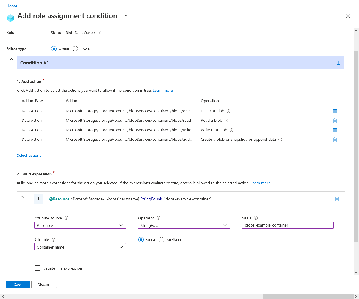359x299 pixels.
Task: Switch expression comparison to Attribute
Action: click(x=162, y=240)
